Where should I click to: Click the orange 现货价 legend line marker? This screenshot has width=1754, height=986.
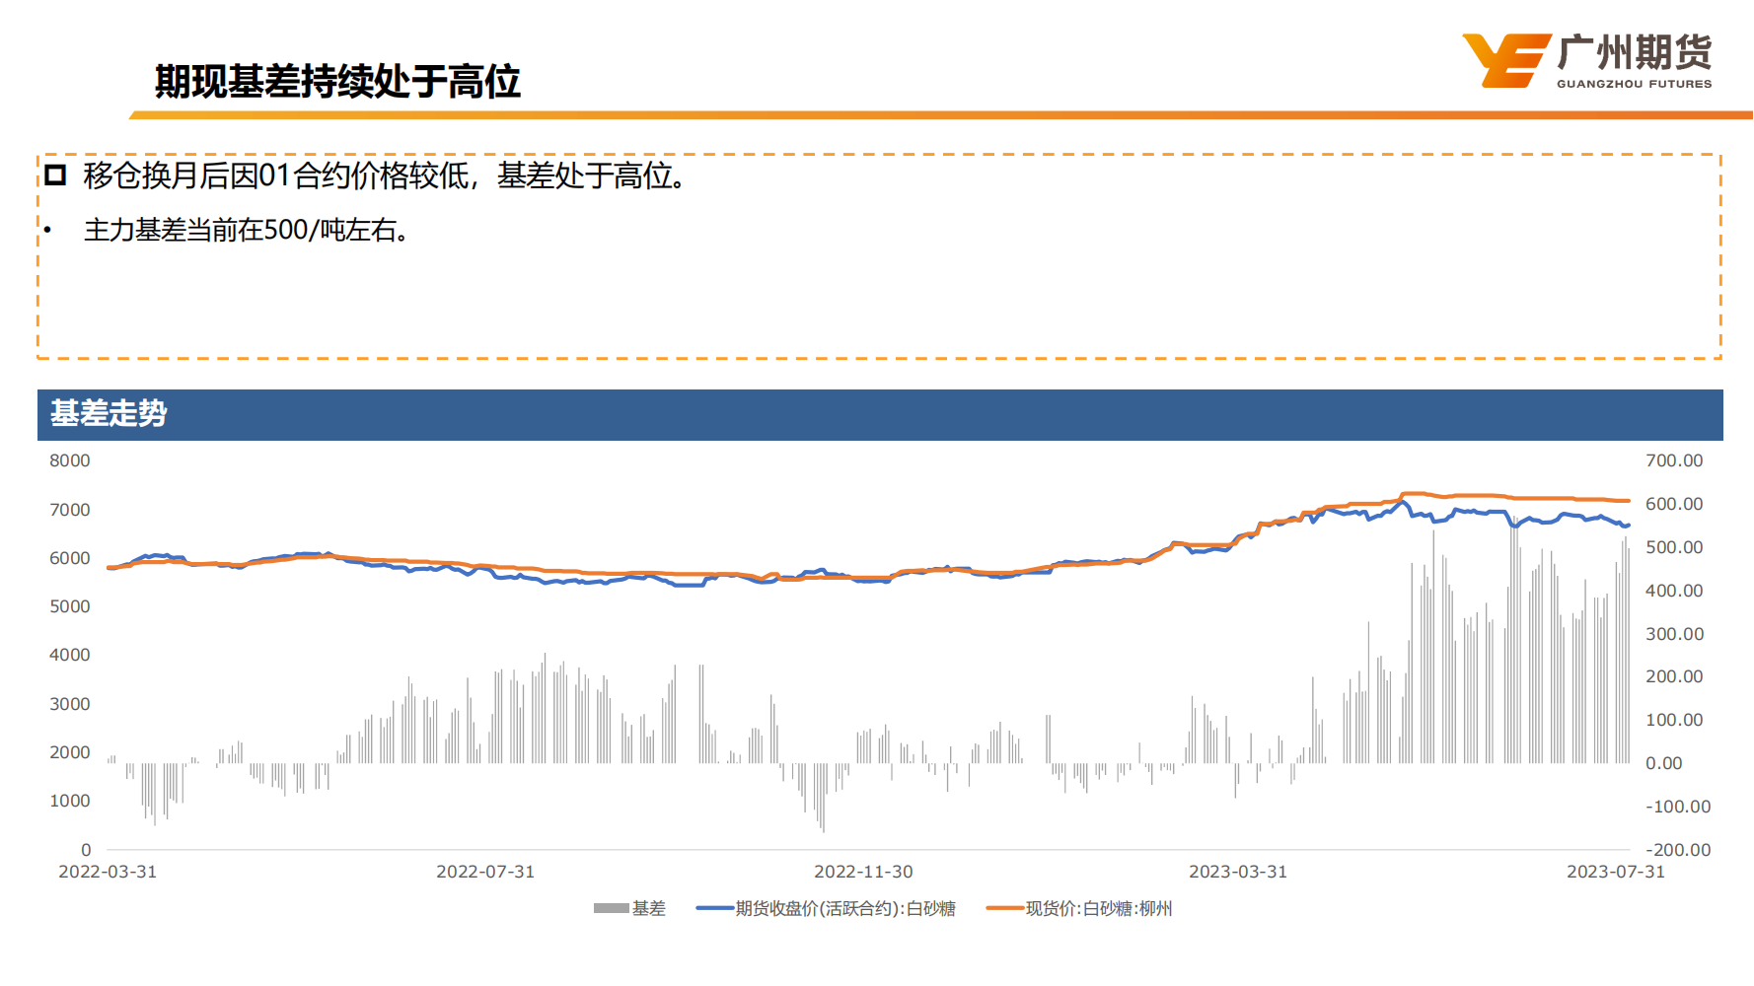1004,908
